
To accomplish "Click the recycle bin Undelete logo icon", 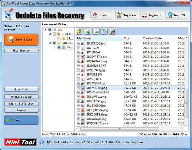I will pyautogui.click(x=8, y=14).
